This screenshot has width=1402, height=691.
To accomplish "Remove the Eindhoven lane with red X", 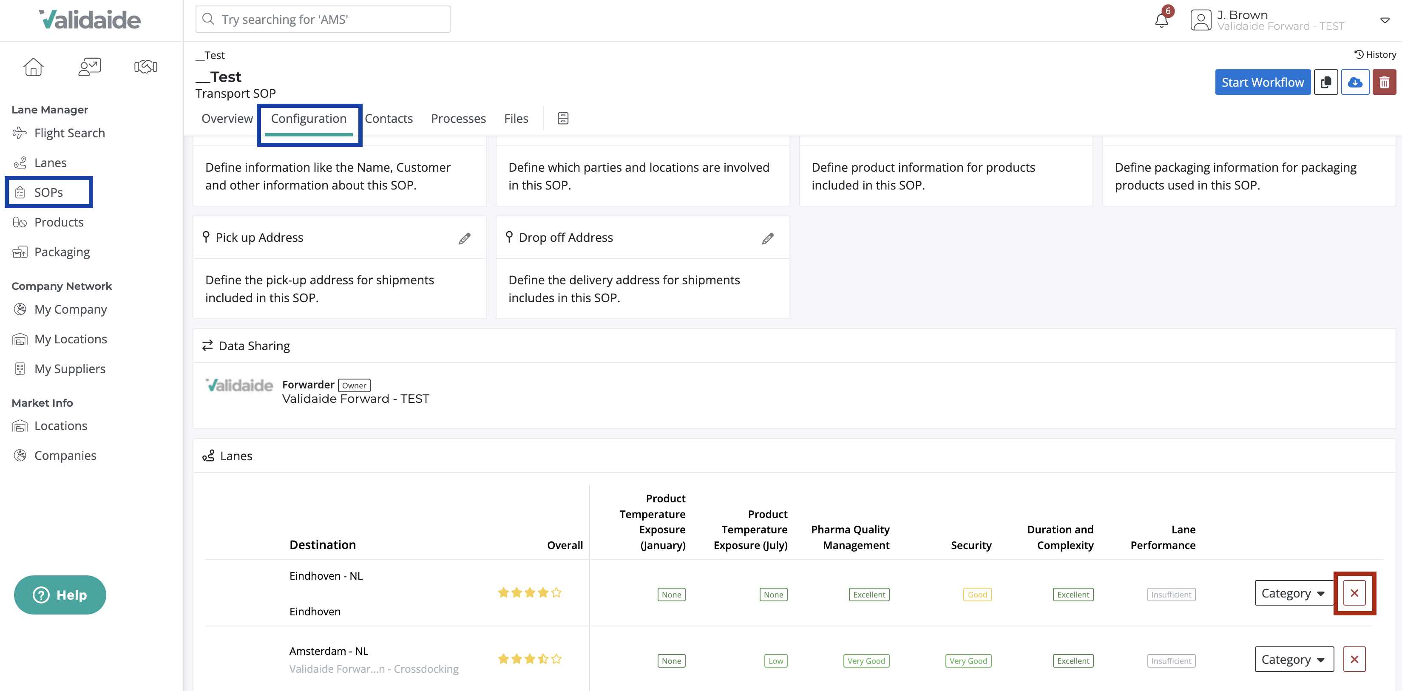I will tap(1354, 593).
